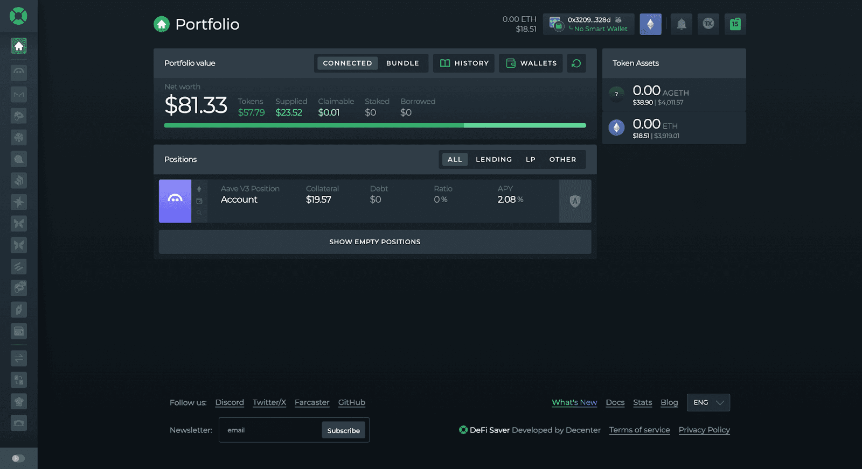Open Terms of service link
The height and width of the screenshot is (469, 862).
(x=639, y=430)
